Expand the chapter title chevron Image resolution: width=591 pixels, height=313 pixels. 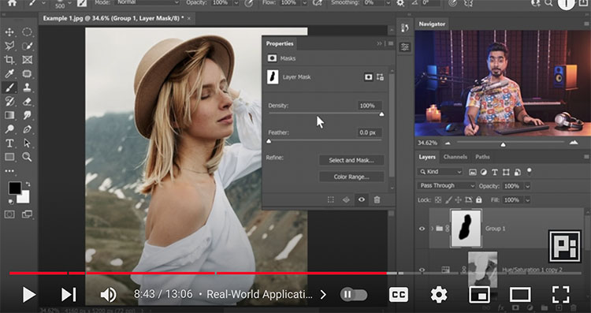click(x=323, y=295)
